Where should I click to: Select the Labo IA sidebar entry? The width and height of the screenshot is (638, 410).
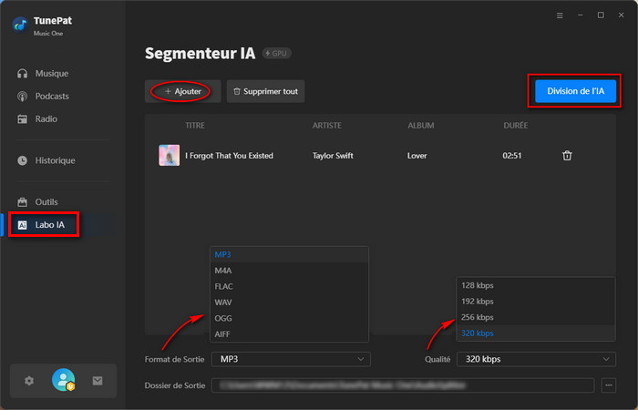tap(49, 225)
